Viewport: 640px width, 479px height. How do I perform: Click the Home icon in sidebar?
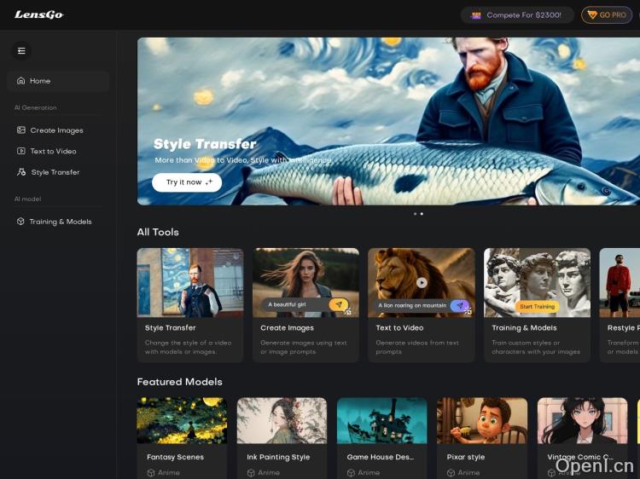tap(20, 81)
